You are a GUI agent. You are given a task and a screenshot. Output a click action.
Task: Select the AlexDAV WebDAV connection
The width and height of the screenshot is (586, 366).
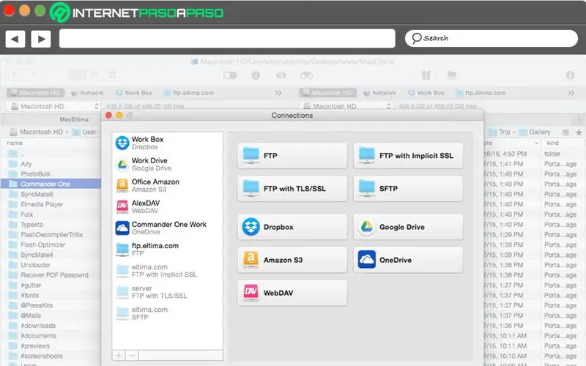pyautogui.click(x=167, y=206)
